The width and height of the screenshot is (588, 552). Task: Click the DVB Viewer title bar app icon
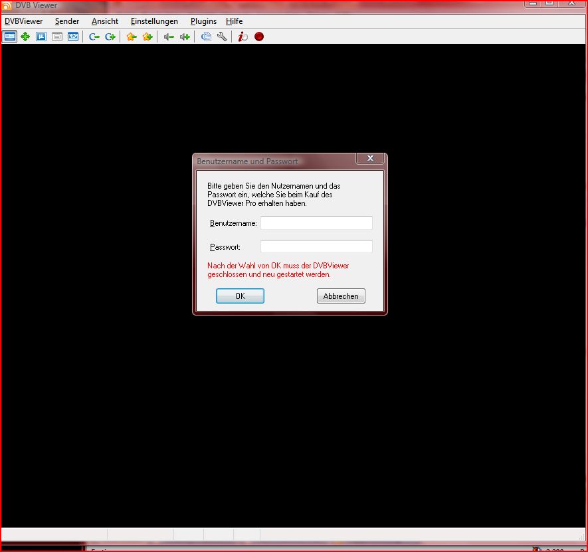tap(7, 5)
